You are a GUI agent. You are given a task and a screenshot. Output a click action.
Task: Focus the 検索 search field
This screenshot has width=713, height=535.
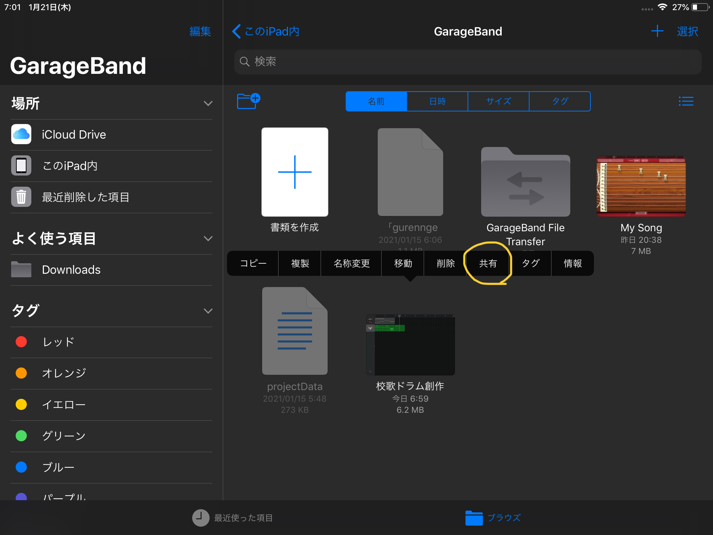pyautogui.click(x=468, y=62)
